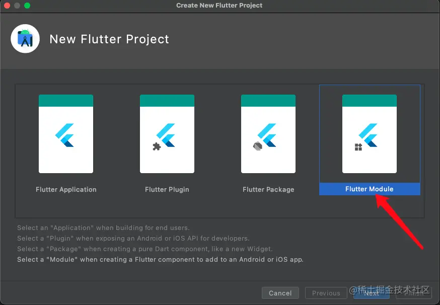Click the grey minimize window button
The image size is (440, 305).
pos(17,6)
